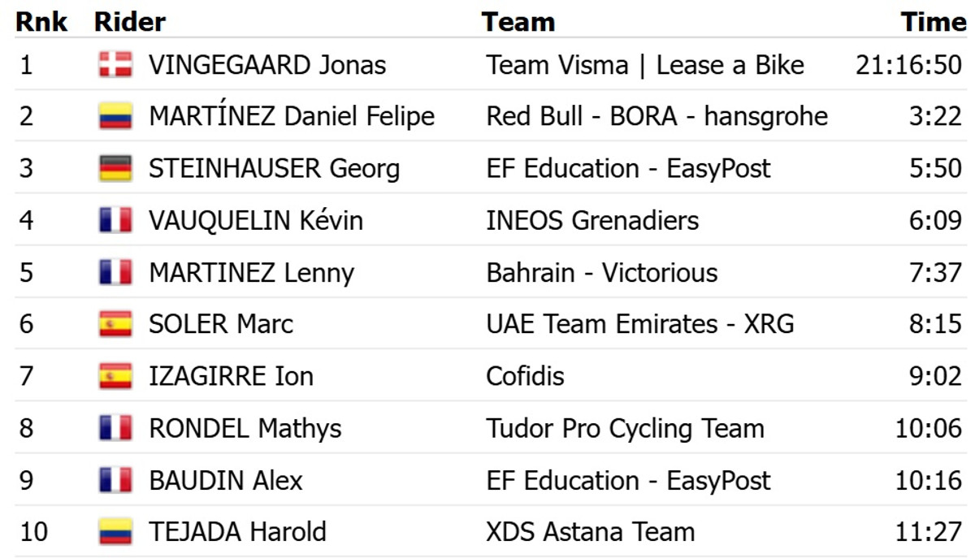Click the Colombian flag next to Tejada

coord(115,533)
